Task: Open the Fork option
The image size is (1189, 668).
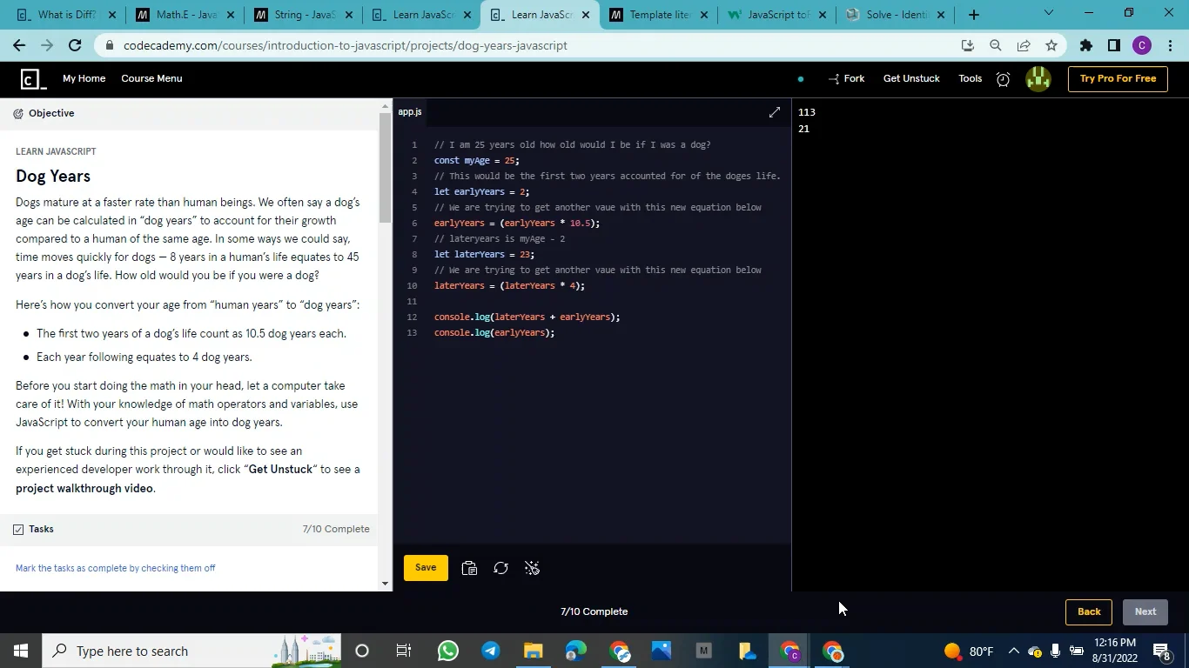Action: [846, 78]
